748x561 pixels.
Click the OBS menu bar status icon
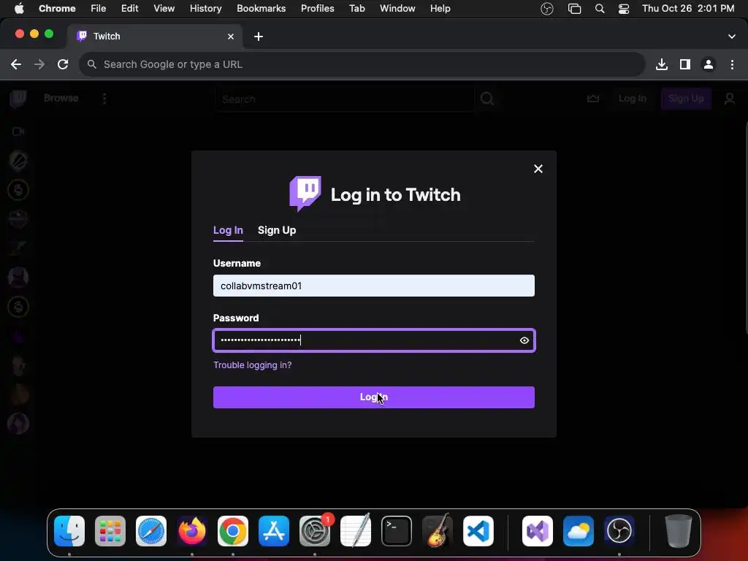[x=547, y=9]
